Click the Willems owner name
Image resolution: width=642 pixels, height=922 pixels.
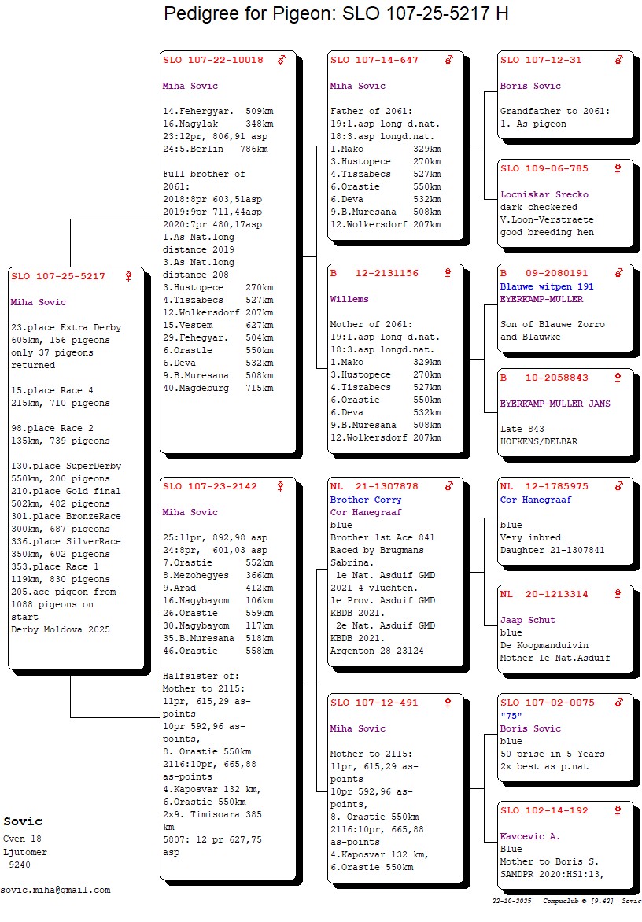pyautogui.click(x=349, y=299)
